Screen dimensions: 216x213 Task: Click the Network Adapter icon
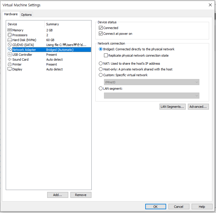10,49
